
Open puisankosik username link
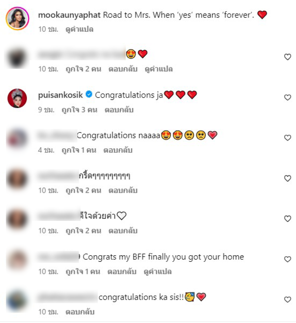[60, 95]
